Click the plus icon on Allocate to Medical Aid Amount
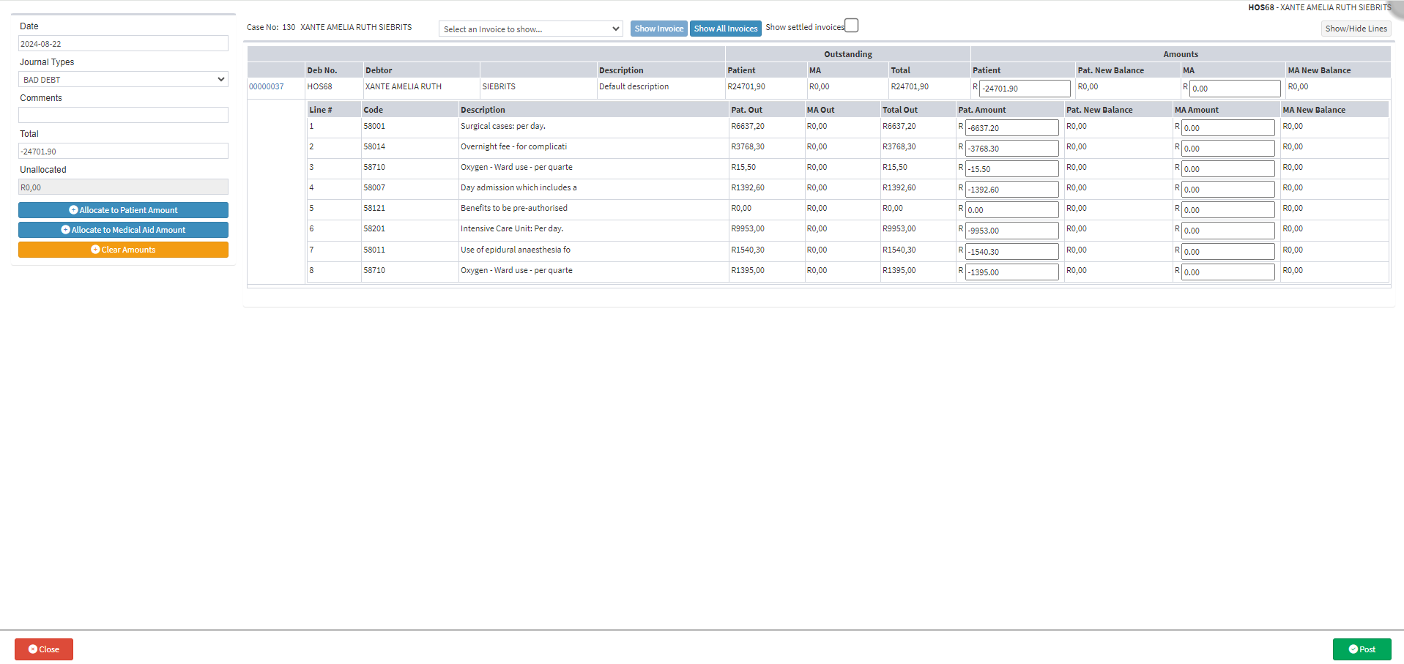Viewport: 1404px width, 664px height. click(65, 230)
